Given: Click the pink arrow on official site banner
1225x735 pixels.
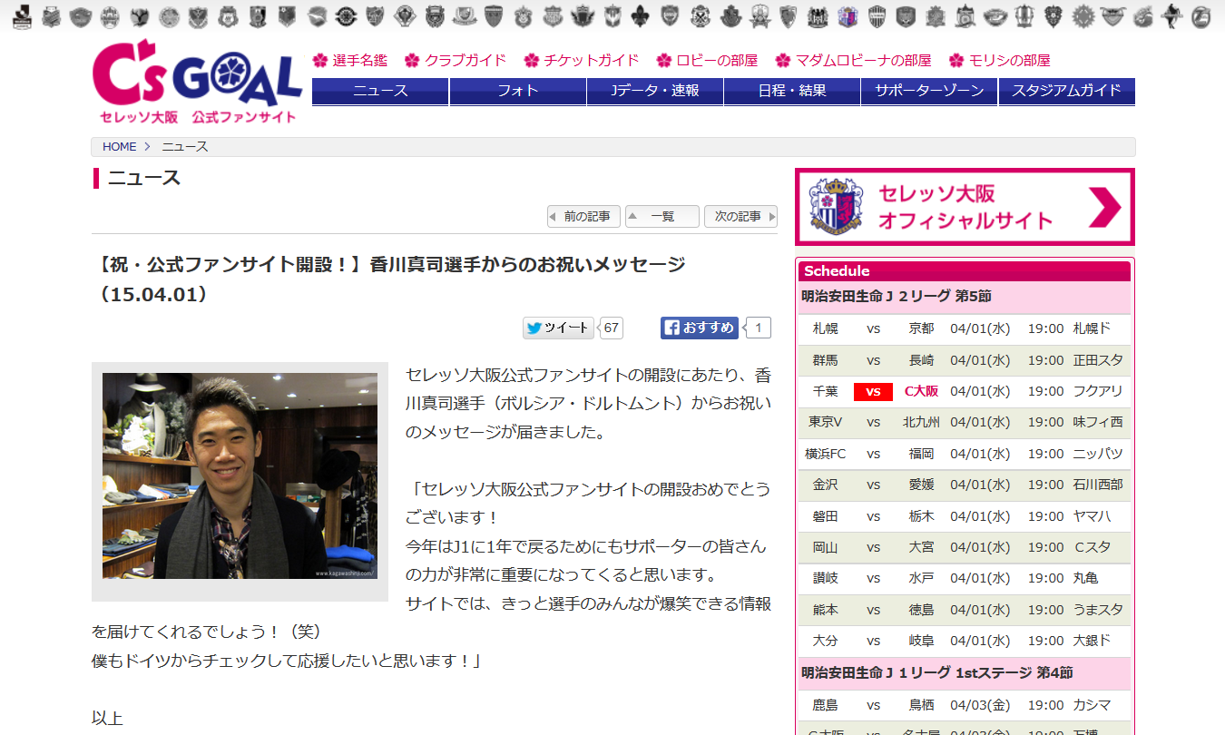Looking at the screenshot, I should pos(1104,207).
